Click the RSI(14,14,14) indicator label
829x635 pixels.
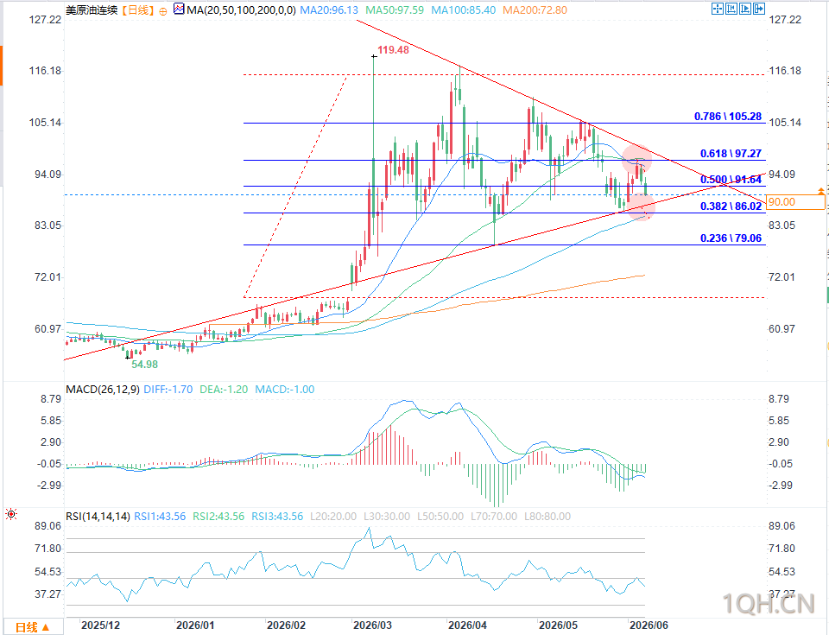coord(98,517)
